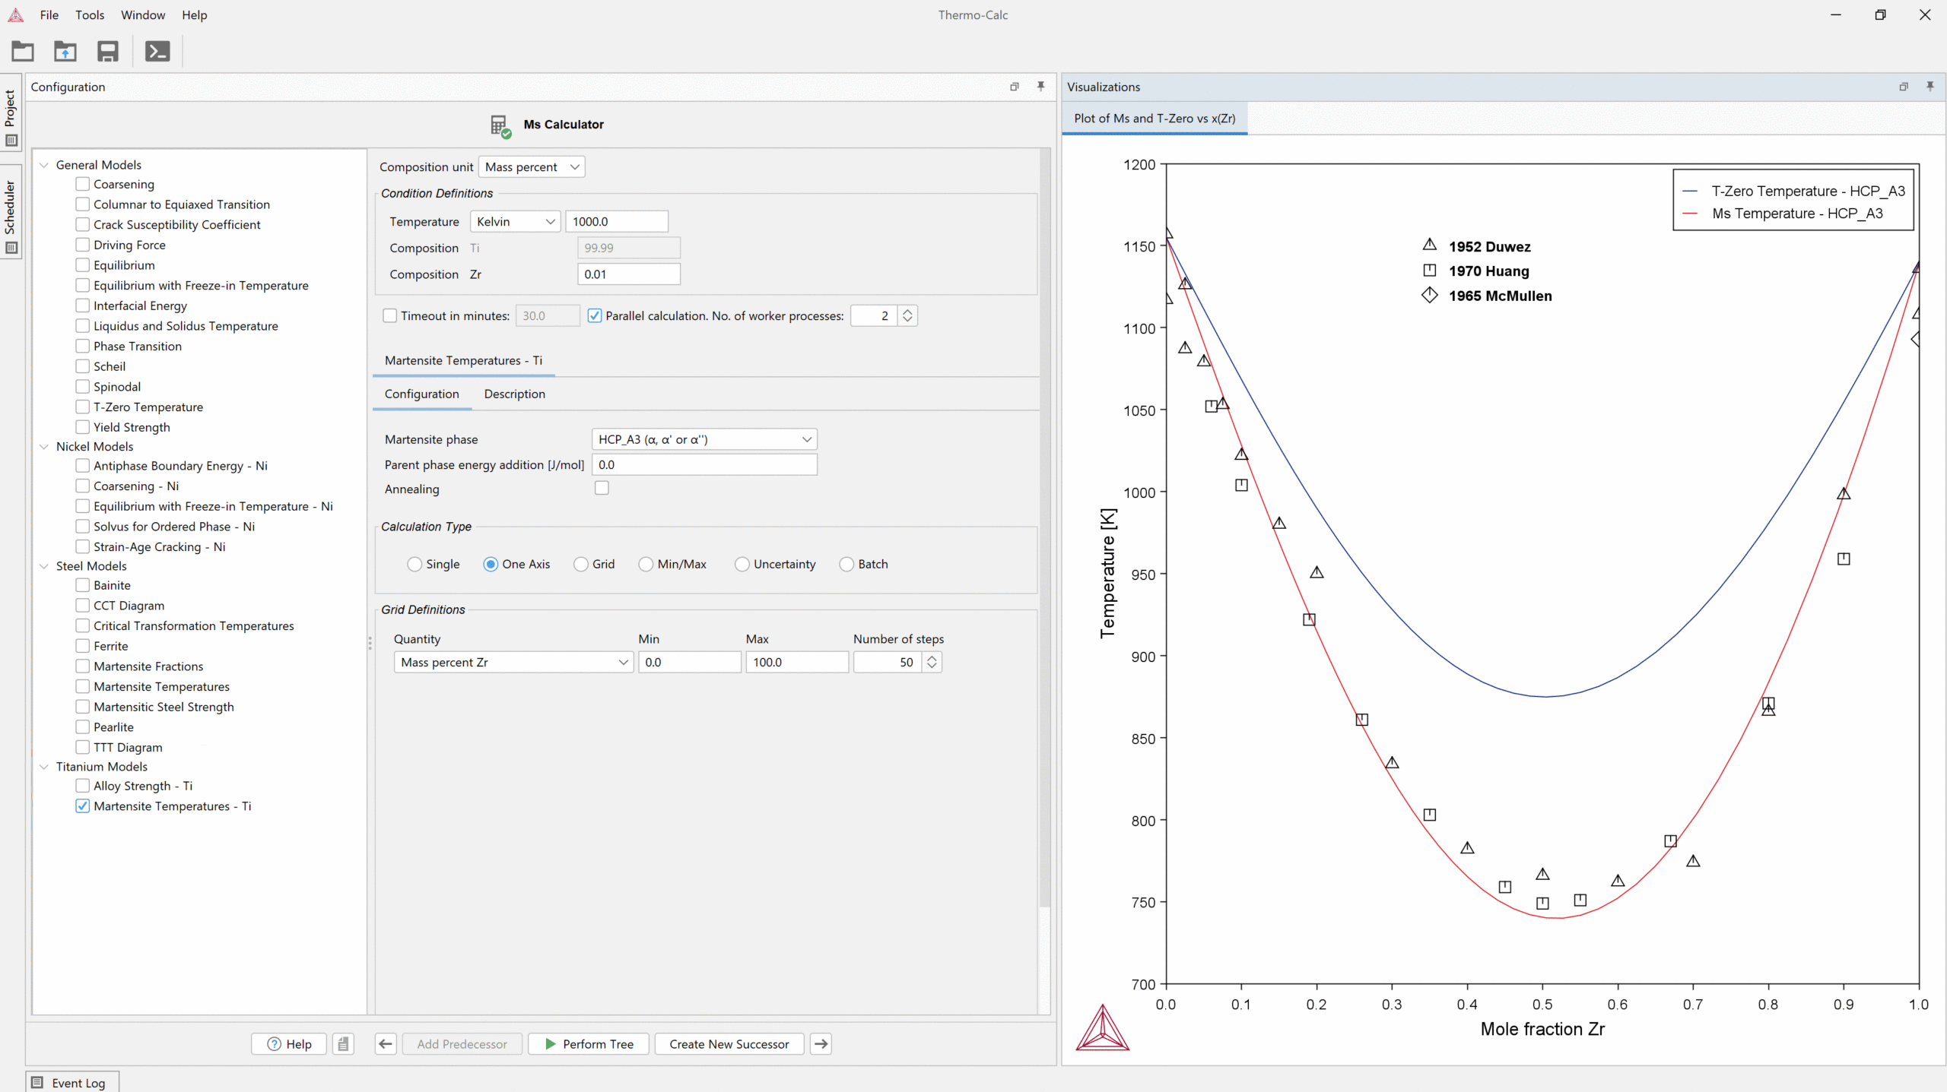Go to next activity with right arrow

click(x=821, y=1044)
